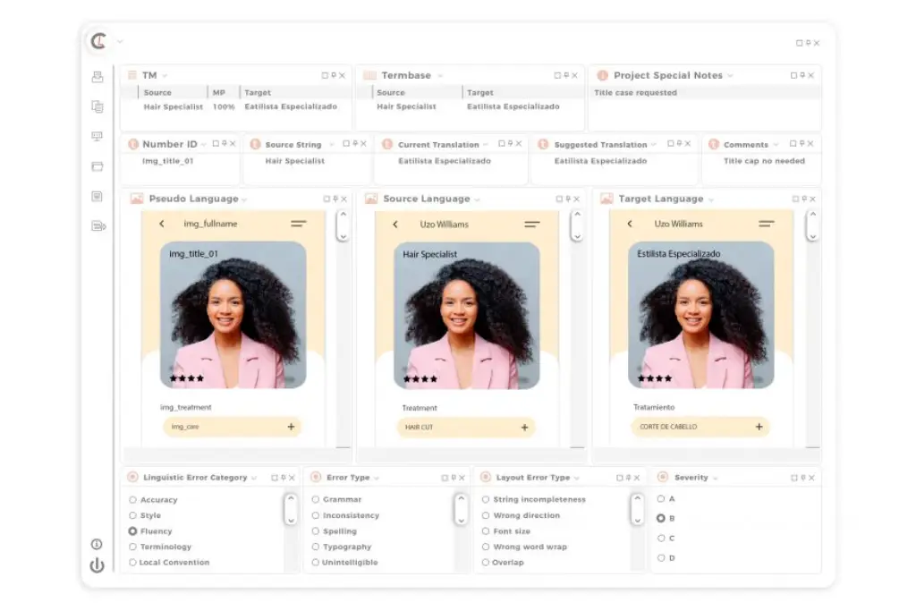Select the Spelling error type option
Viewport: 916px width, 611px height.
316,531
